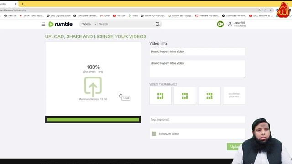Click the browser address bar URL
Screen dimensions: 292x164
click(x=13, y=10)
